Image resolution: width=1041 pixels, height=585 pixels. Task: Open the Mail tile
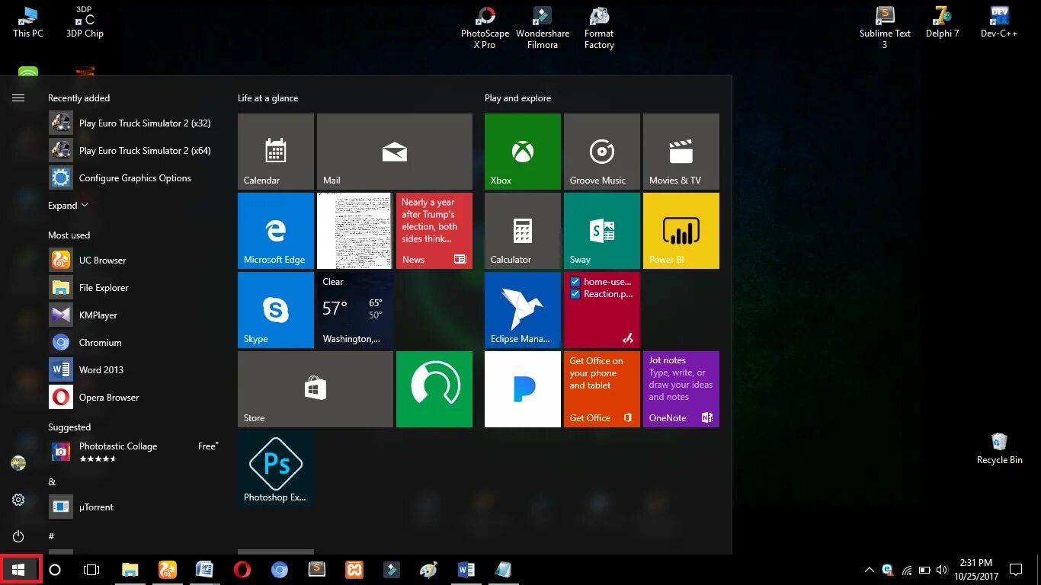pyautogui.click(x=395, y=152)
